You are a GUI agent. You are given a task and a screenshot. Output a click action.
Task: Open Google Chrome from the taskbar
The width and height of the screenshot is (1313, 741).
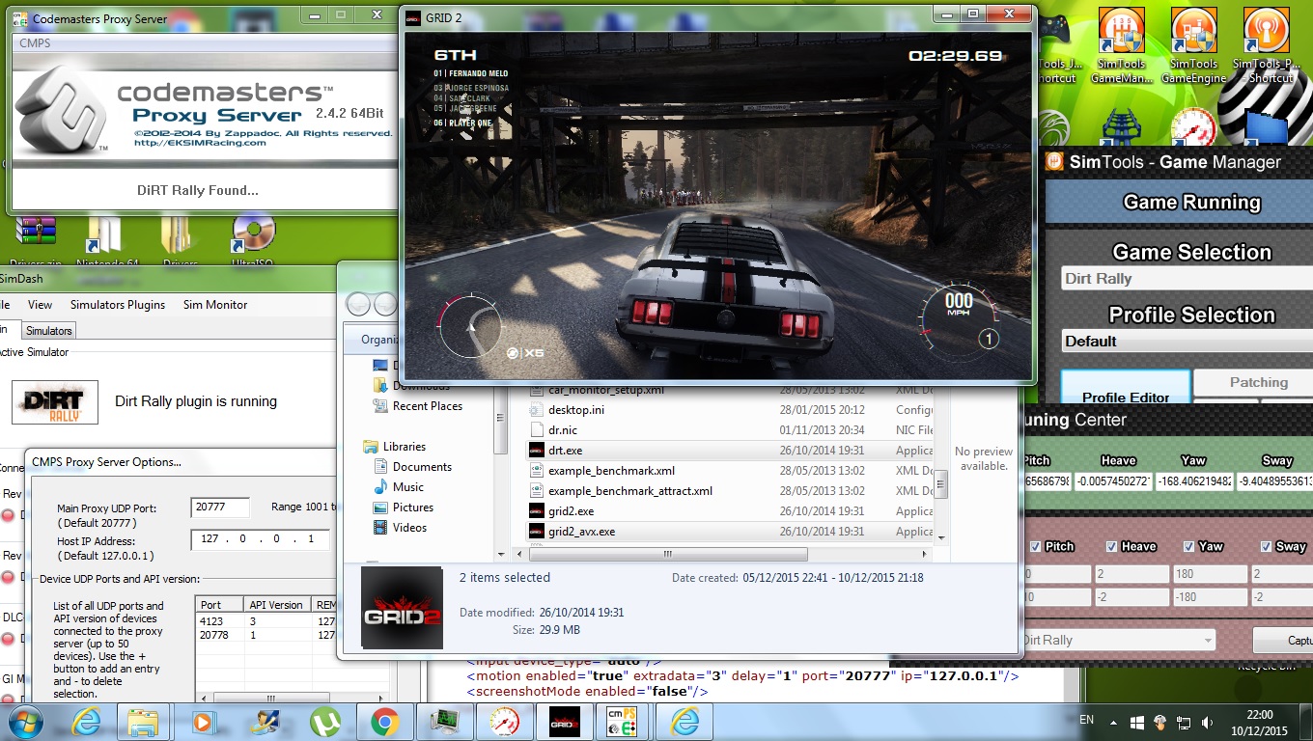point(385,721)
